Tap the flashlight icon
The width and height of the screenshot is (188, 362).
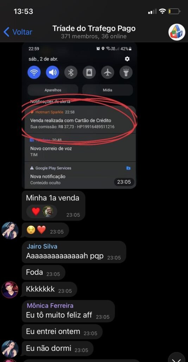[x=126, y=72]
